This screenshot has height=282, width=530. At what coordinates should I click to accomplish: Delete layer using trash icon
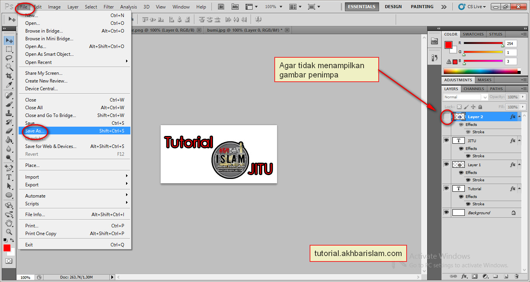(516, 276)
